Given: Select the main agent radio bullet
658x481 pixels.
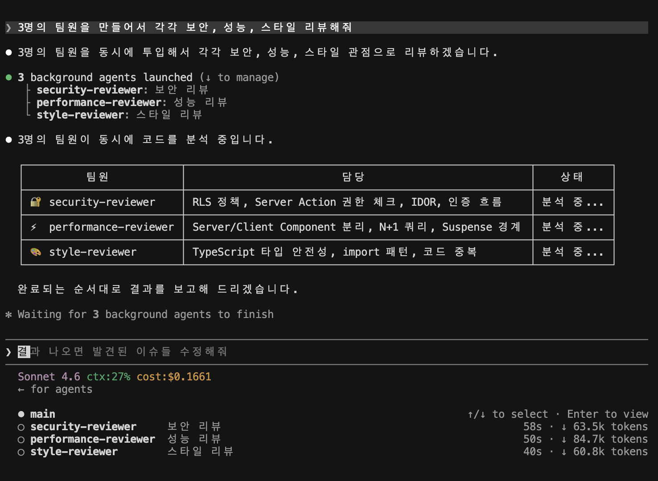Looking at the screenshot, I should (x=21, y=414).
